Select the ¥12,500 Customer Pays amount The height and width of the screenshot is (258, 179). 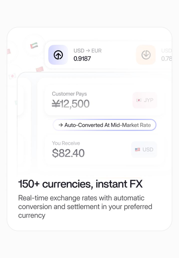point(71,104)
